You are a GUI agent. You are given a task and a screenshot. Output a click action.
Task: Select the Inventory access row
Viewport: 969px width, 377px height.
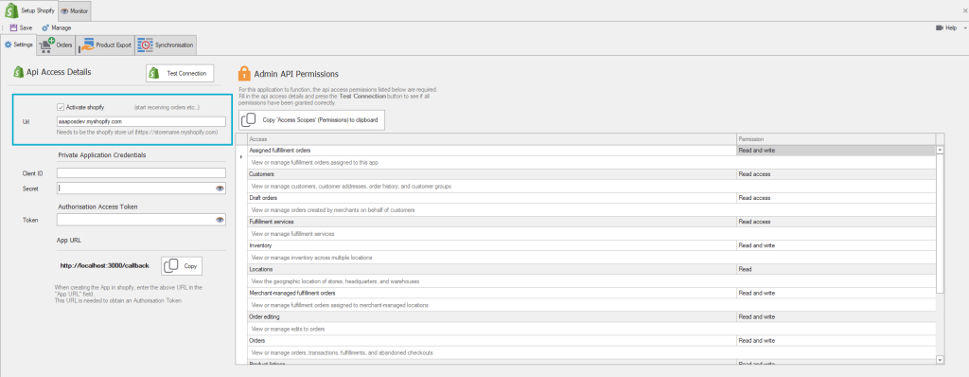[590, 245]
